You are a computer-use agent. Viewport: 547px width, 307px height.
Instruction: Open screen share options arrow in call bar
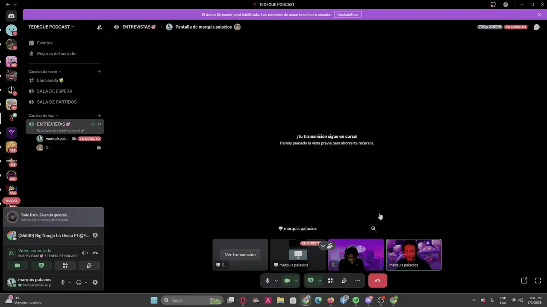(x=319, y=281)
